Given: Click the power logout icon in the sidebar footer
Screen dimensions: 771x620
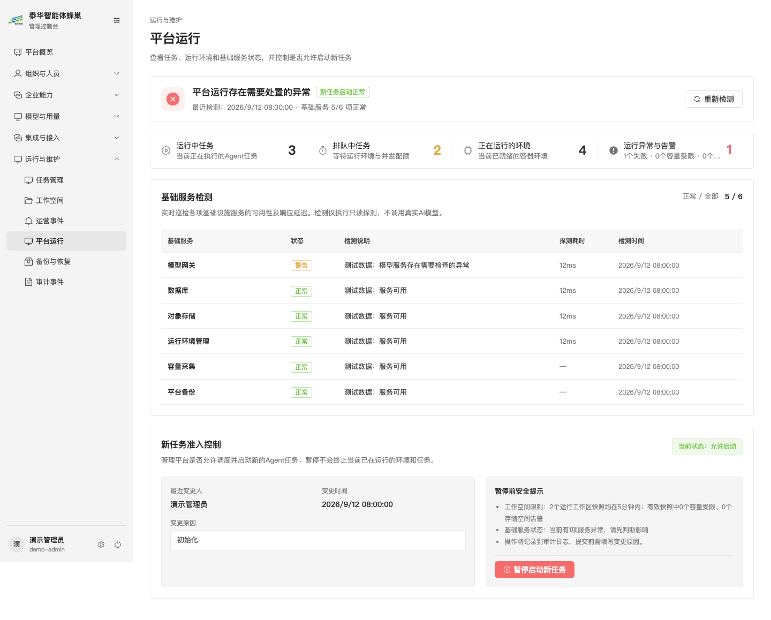Looking at the screenshot, I should coord(118,545).
